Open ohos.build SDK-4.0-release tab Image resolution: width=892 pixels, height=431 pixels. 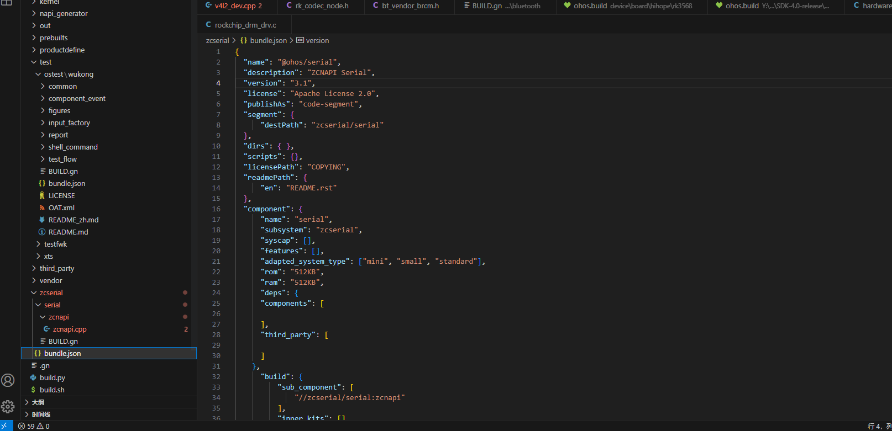pyautogui.click(x=776, y=6)
